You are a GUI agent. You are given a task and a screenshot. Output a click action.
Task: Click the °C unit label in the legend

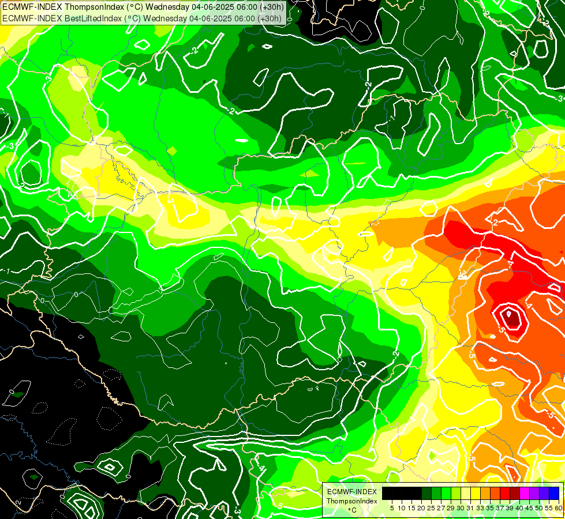[352, 510]
